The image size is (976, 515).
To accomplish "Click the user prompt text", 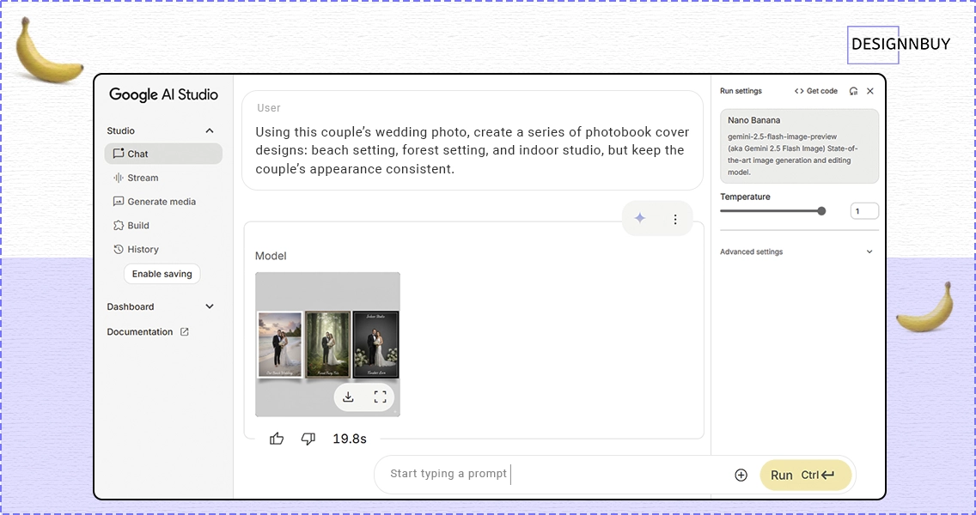I will (473, 150).
